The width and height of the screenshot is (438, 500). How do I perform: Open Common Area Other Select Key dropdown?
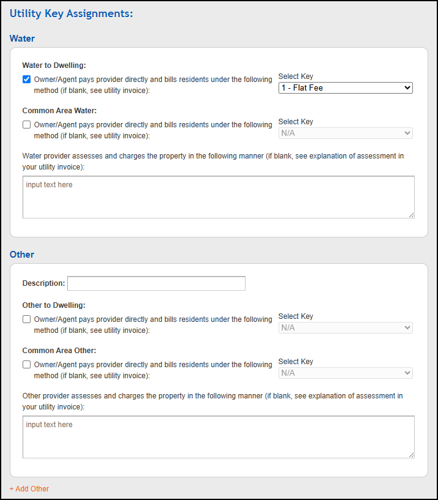(x=346, y=373)
